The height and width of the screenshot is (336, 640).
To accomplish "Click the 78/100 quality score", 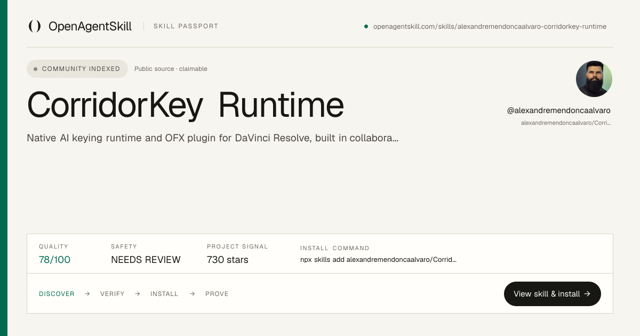I will [x=54, y=260].
